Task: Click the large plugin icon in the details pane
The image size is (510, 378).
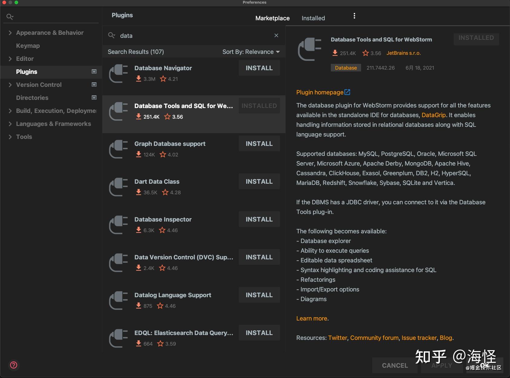Action: [x=310, y=49]
